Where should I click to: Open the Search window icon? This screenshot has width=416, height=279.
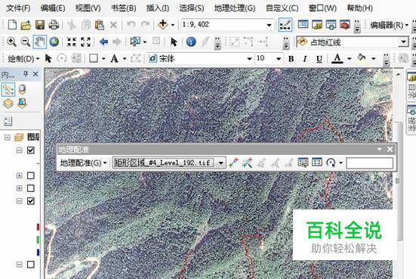tap(331, 25)
